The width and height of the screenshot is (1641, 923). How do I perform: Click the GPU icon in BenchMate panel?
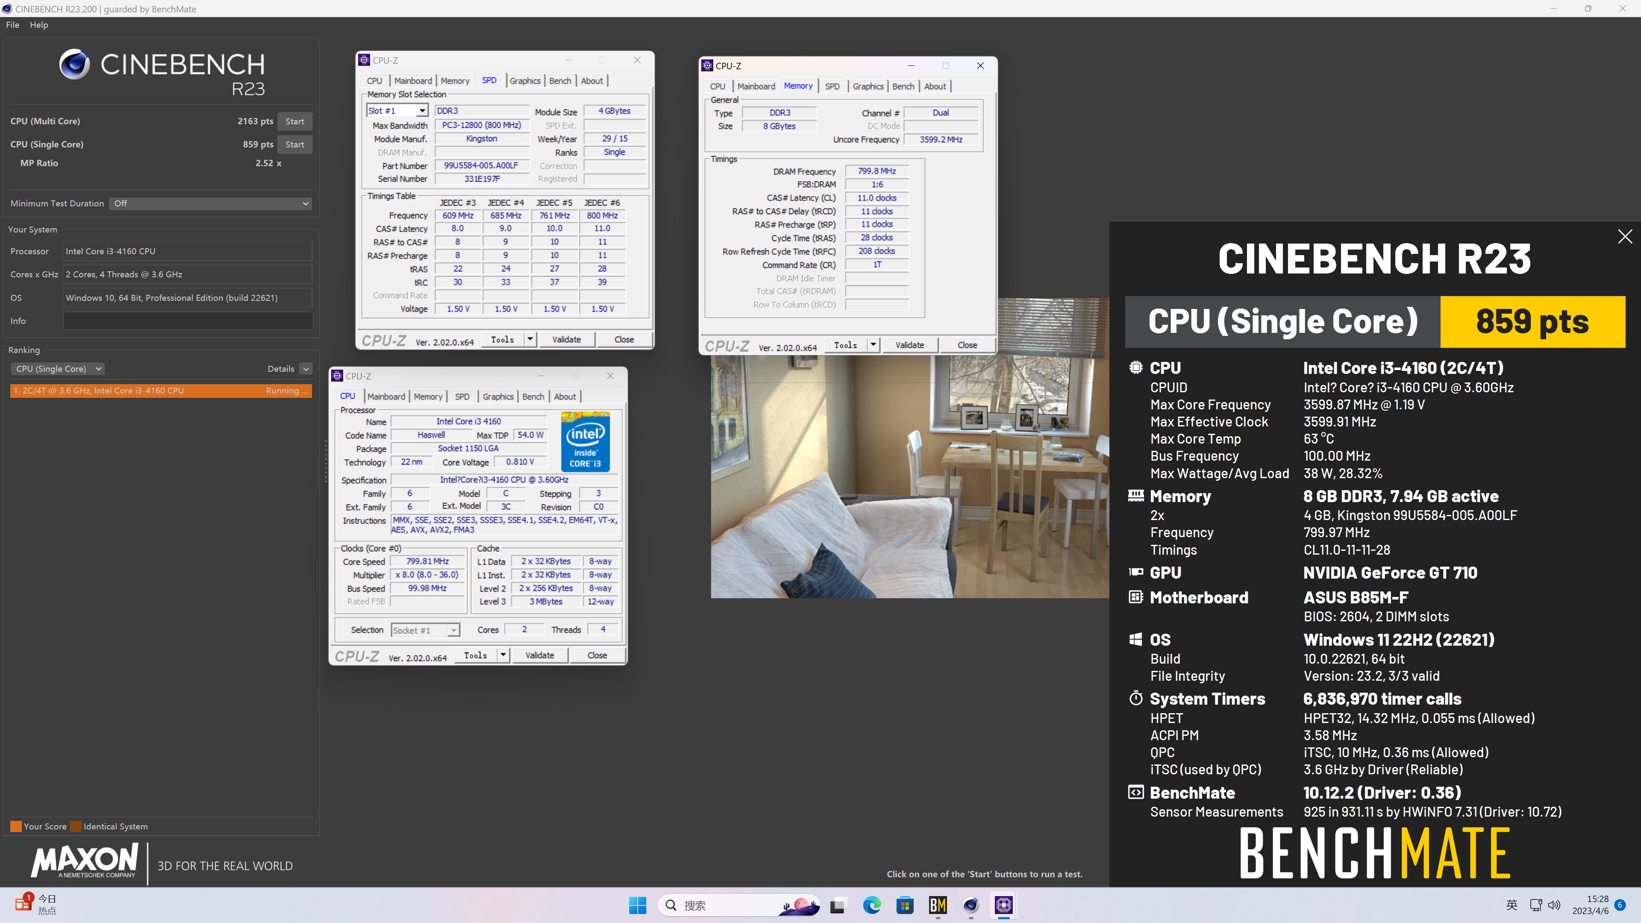coord(1136,572)
